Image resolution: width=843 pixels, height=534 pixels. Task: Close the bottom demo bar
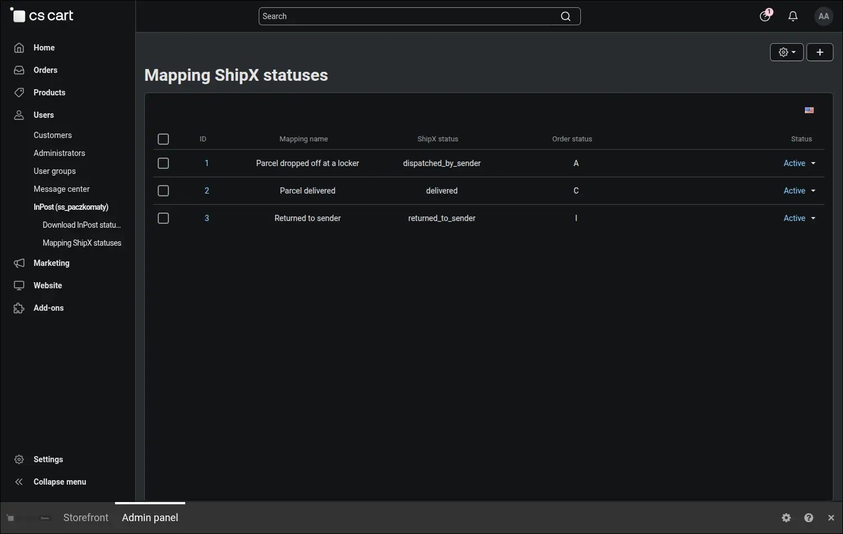[831, 518]
